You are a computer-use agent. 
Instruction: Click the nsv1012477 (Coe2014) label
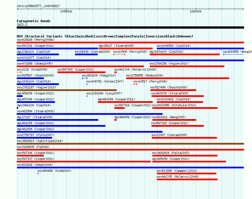(34, 58)
